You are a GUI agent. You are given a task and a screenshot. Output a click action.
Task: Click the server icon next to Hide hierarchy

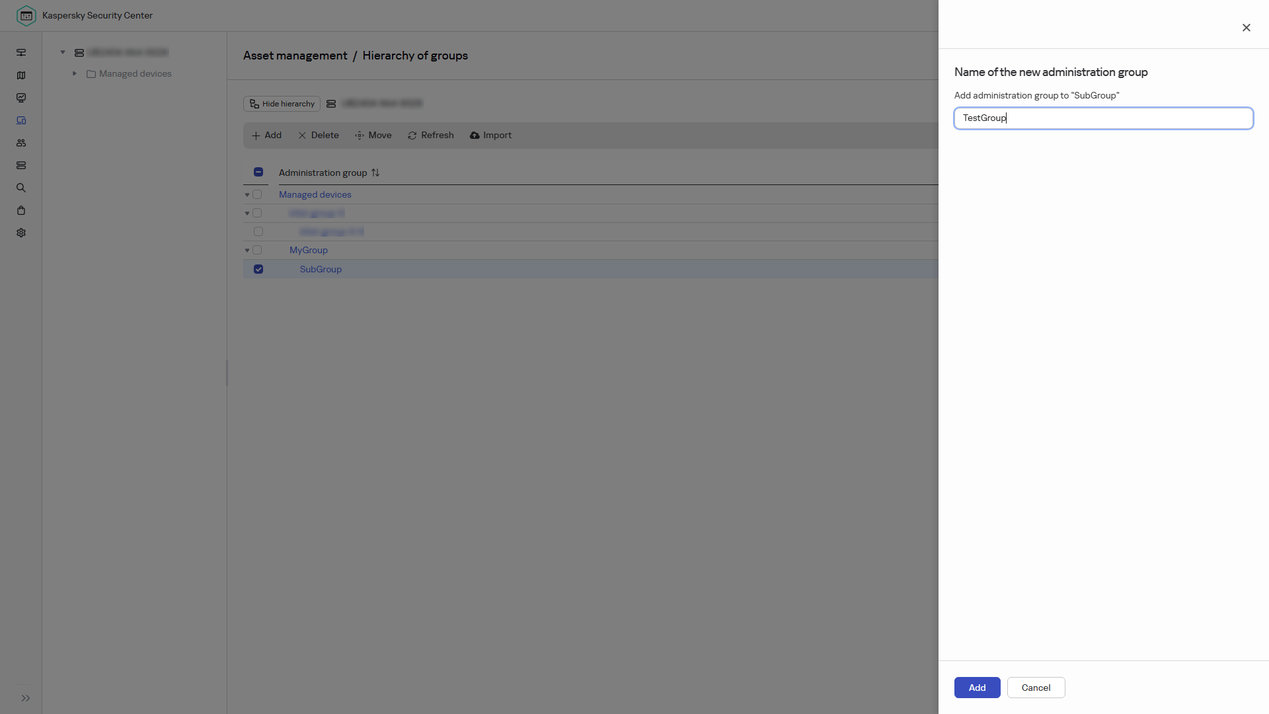(x=331, y=104)
